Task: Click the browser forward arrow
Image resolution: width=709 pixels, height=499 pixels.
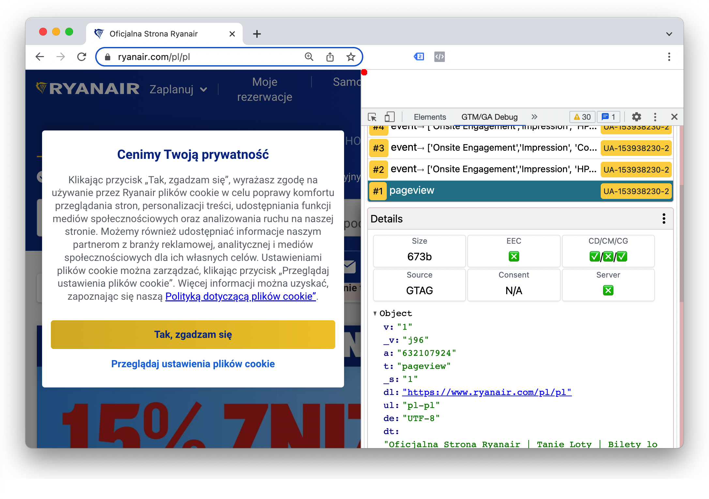Action: [61, 57]
